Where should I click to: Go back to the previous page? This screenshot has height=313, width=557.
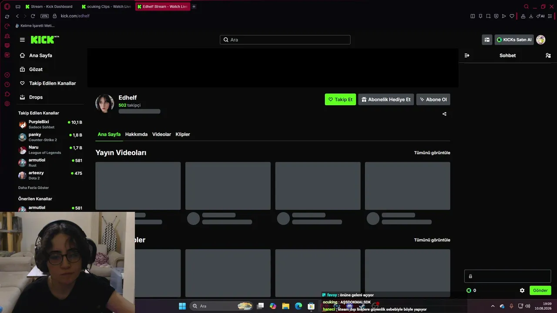point(17,16)
